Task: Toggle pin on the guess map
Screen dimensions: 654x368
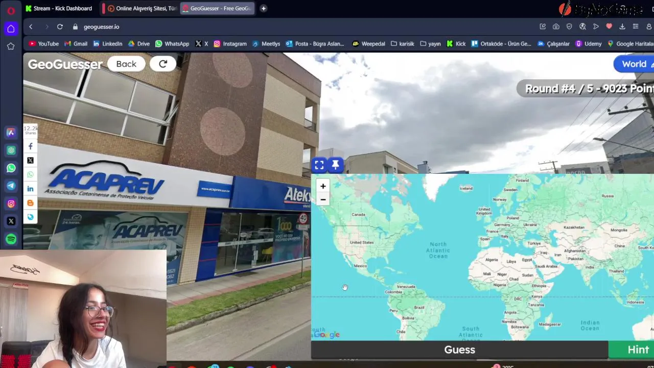Action: (x=335, y=165)
